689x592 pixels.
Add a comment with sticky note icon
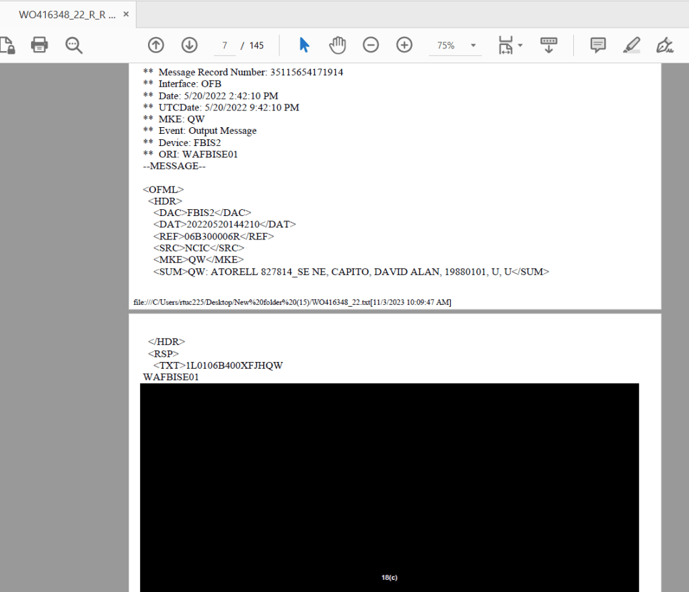597,45
